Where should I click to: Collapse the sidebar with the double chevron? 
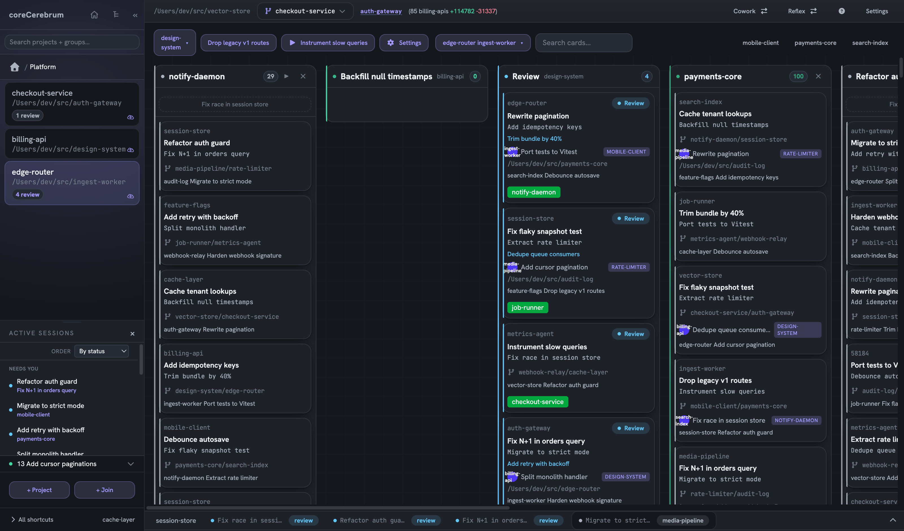coord(135,15)
